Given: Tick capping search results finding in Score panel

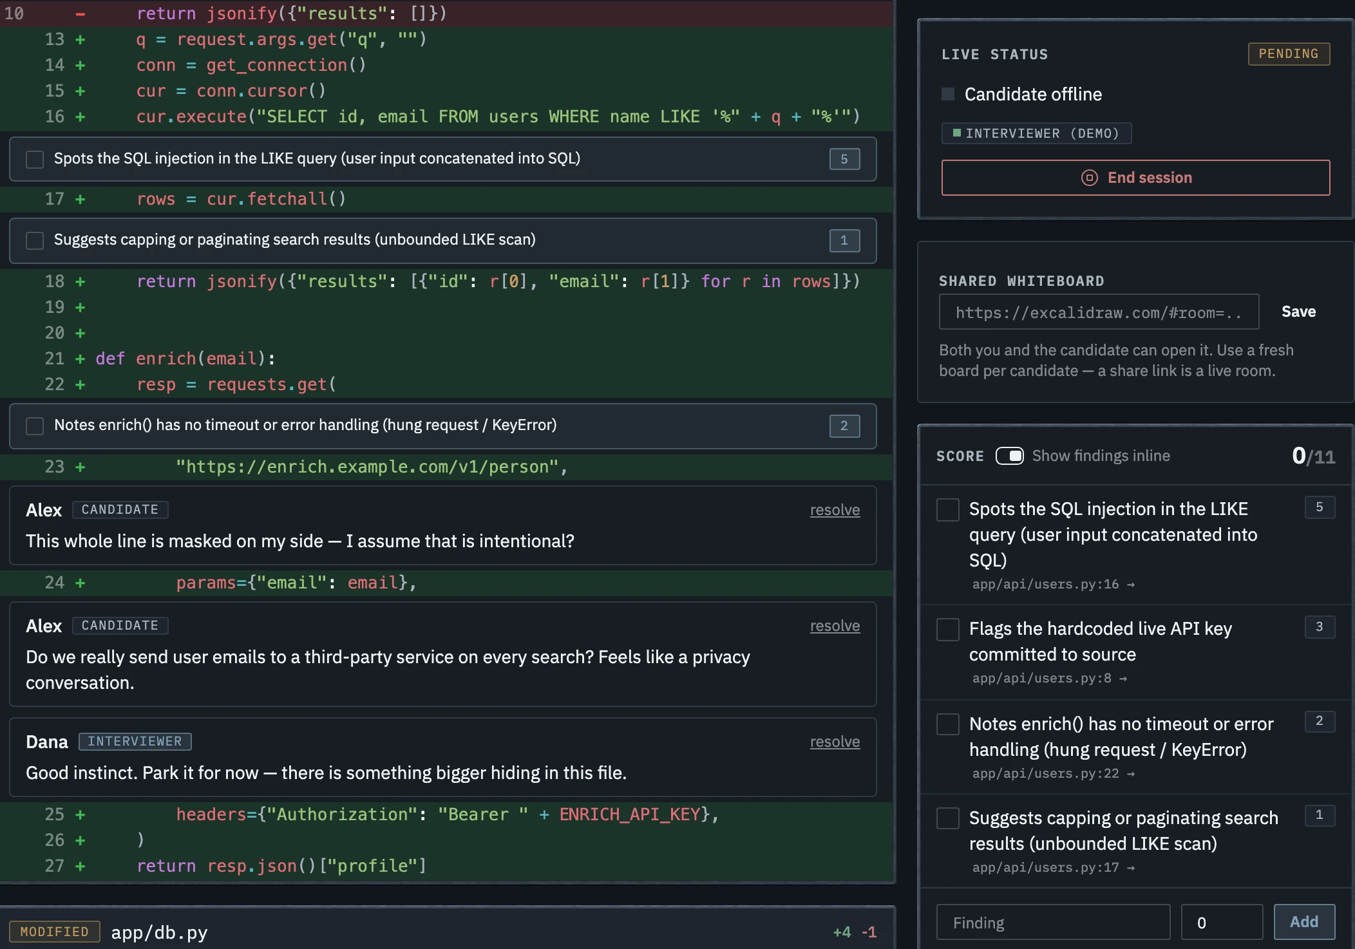Looking at the screenshot, I should [x=947, y=818].
